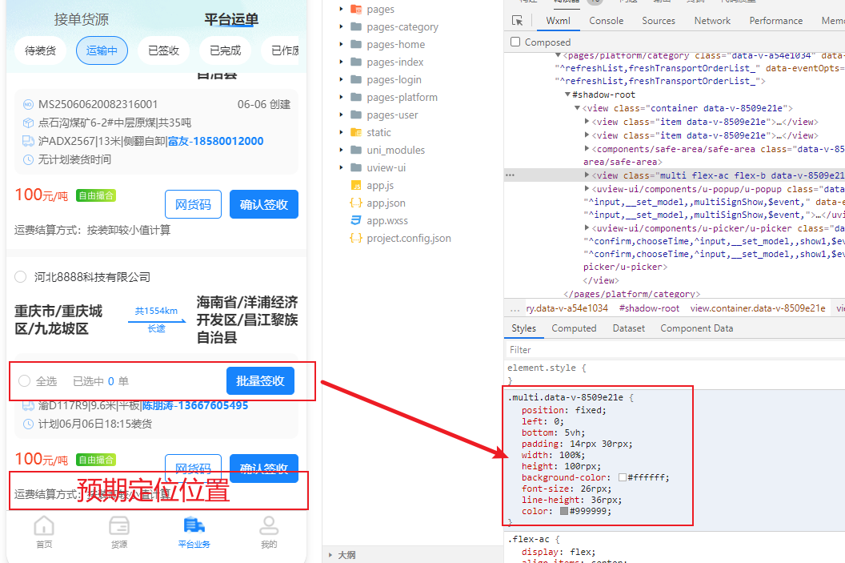Switch to the Console tab

[x=607, y=21]
